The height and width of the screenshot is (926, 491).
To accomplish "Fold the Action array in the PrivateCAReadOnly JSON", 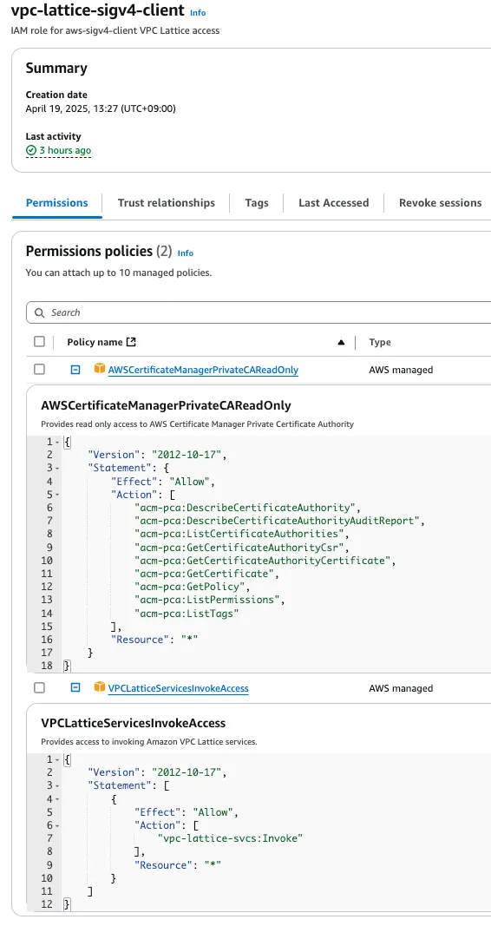I will (57, 495).
